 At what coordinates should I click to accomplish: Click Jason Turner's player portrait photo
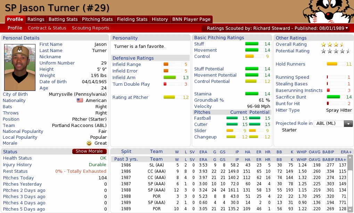pos(19,67)
